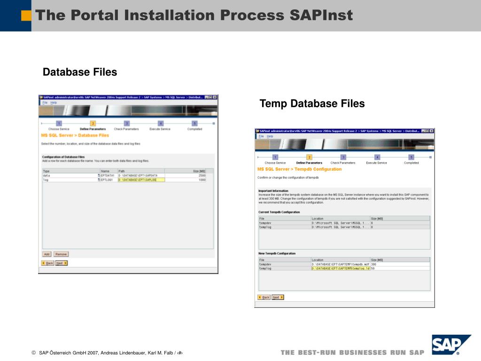Click Next button in Tempdb Configuration window

pos(278,297)
